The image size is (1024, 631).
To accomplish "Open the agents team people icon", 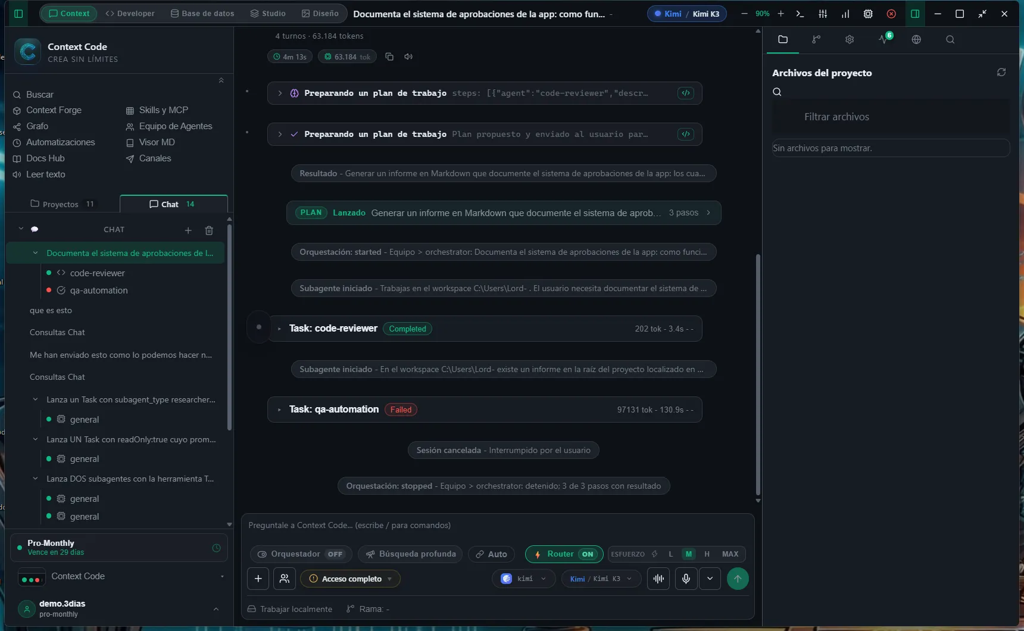I will coord(285,579).
